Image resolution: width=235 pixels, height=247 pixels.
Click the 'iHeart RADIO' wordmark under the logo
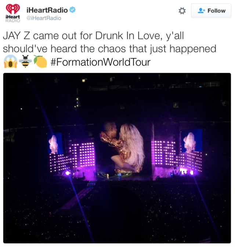click(13, 19)
